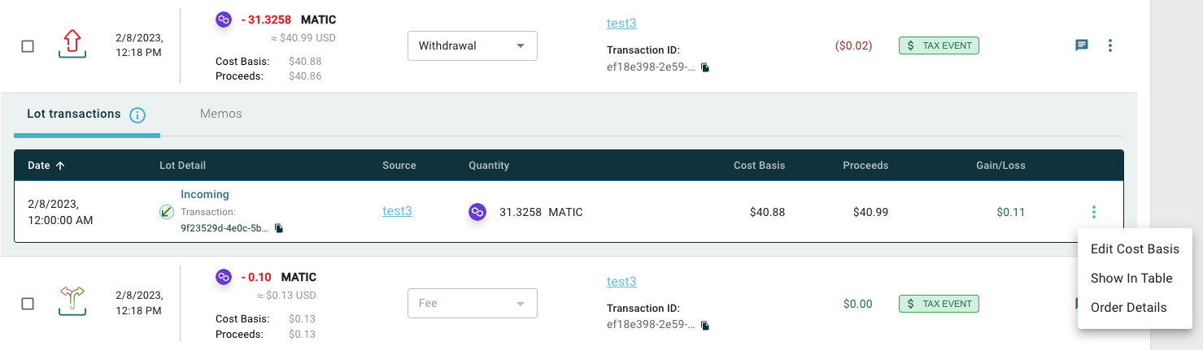This screenshot has height=350, width=1203.
Task: Switch to the Memos tab
Action: pos(221,114)
